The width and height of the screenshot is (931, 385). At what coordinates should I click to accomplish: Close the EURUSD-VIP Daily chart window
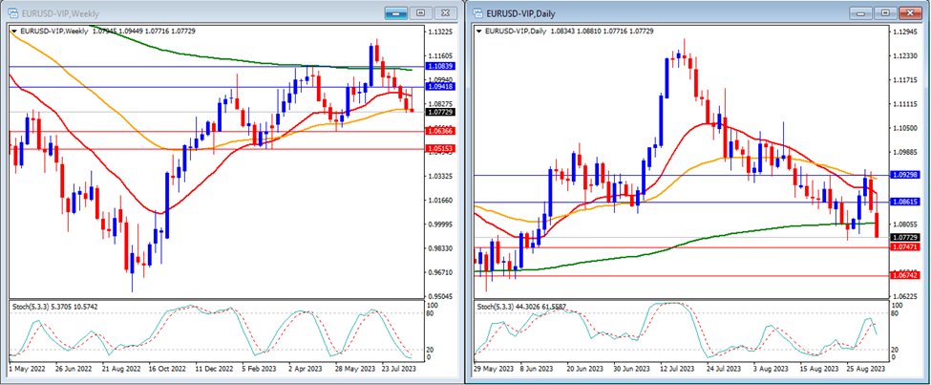pos(910,12)
